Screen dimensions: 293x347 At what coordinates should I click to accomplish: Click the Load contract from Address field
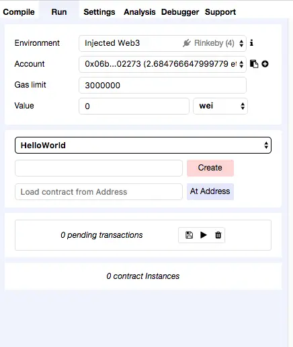(99, 191)
